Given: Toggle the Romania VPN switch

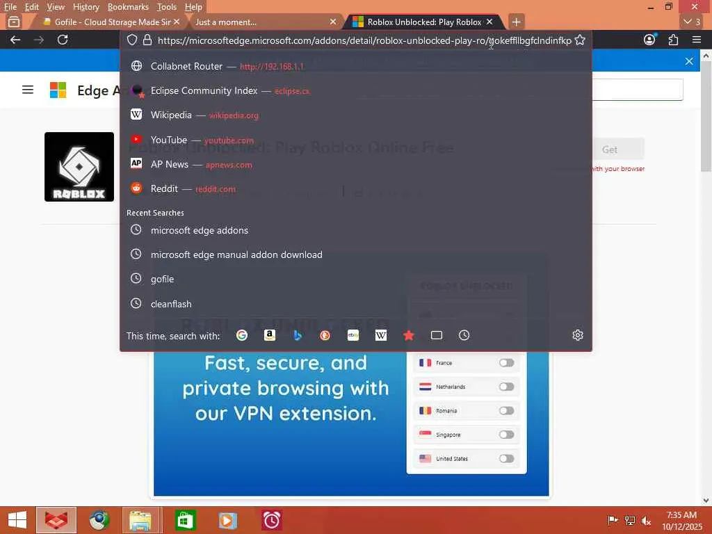Looking at the screenshot, I should [506, 411].
